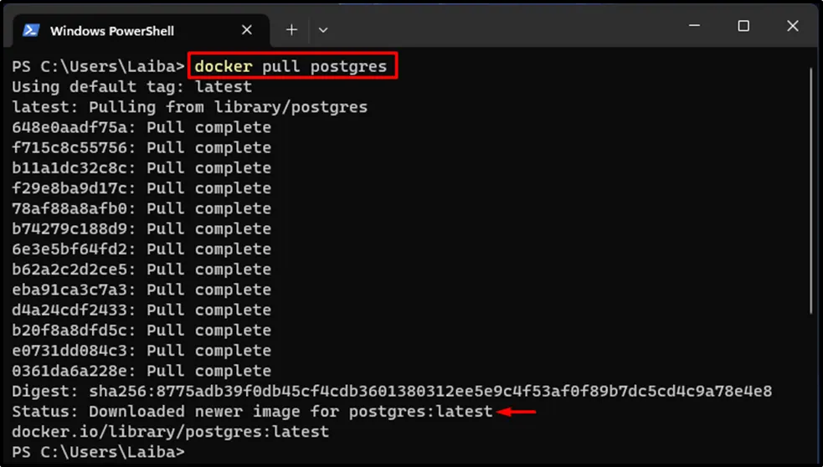823x467 pixels.
Task: Click the PowerShell icon in the tab
Action: 31,30
